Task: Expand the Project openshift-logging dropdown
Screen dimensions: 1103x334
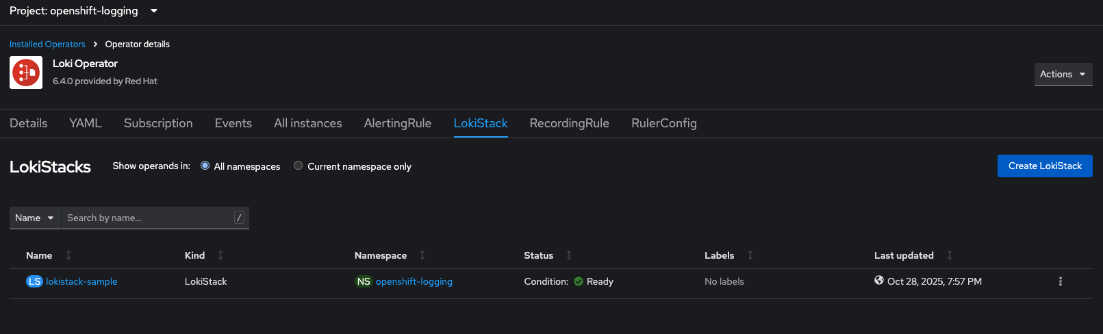Action: tap(84, 11)
